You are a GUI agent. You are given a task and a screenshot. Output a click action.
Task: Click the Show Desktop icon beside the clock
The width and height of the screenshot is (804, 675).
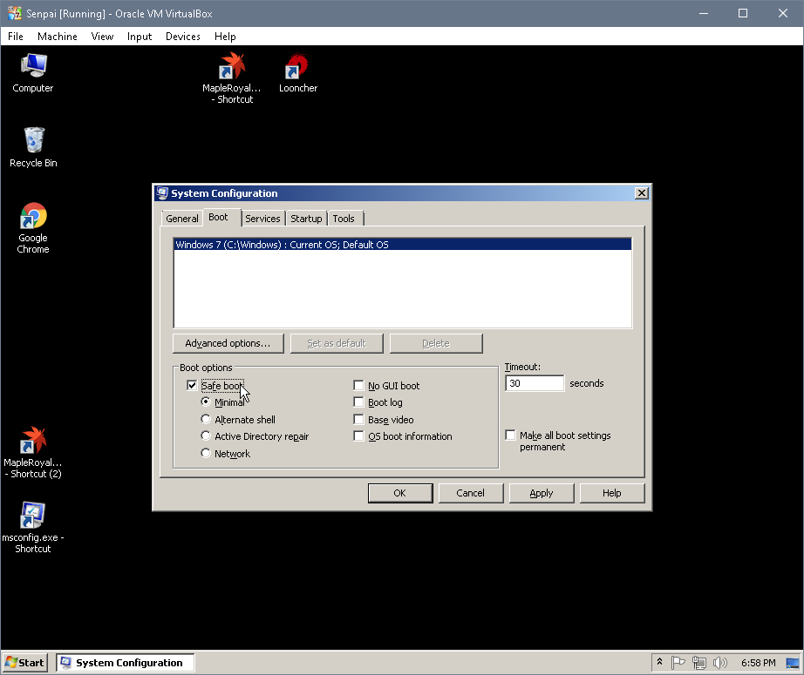tap(793, 663)
